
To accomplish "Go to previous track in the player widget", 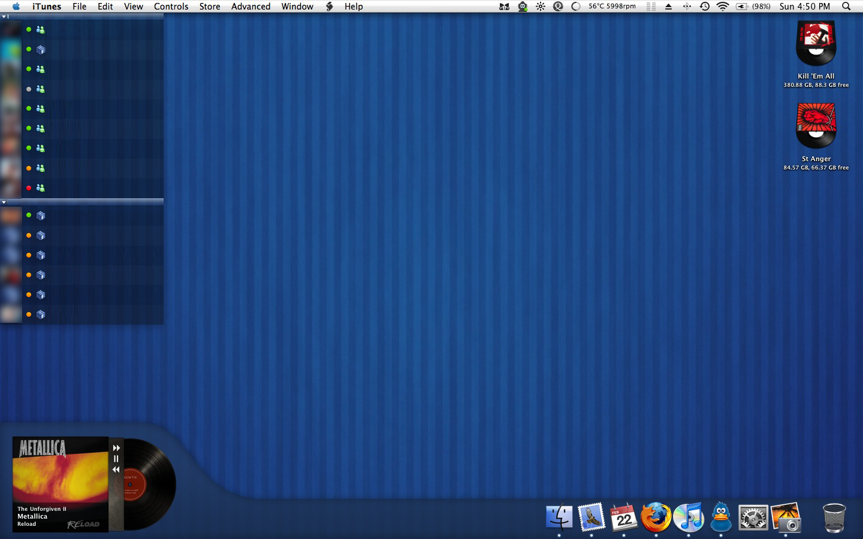I will tap(116, 470).
